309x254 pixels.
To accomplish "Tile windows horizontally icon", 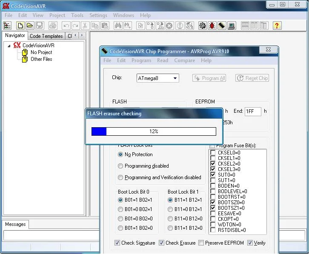I will coord(245,26).
